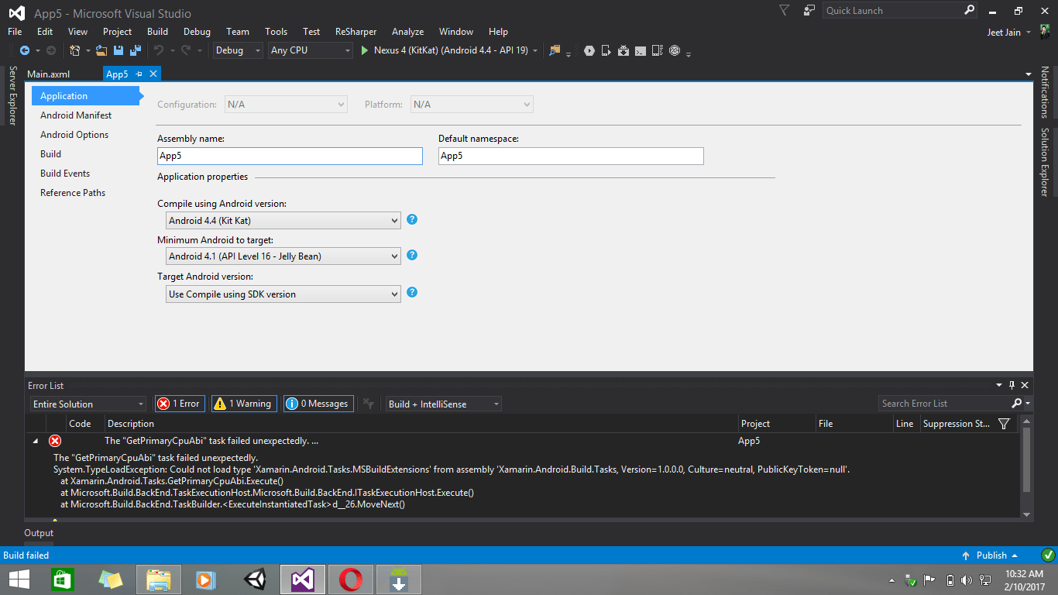Select the Android Options properties page
Image resolution: width=1058 pixels, height=595 pixels.
(74, 135)
